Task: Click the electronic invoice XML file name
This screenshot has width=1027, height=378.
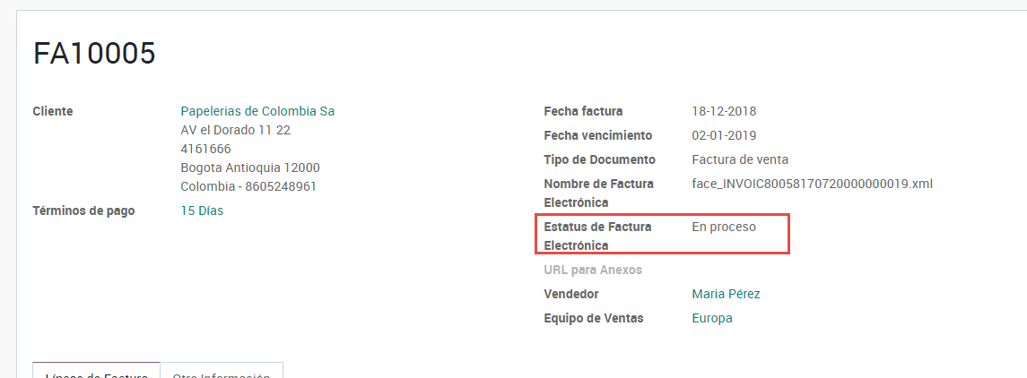Action: (x=812, y=184)
